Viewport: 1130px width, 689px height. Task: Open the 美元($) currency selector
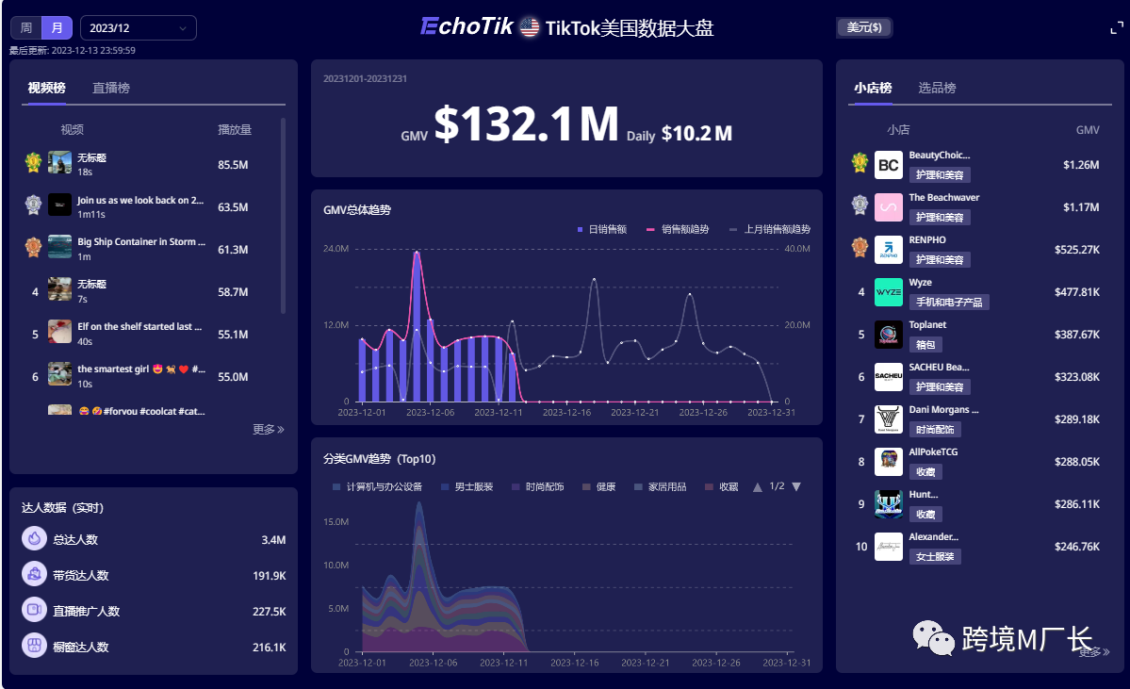coord(864,28)
